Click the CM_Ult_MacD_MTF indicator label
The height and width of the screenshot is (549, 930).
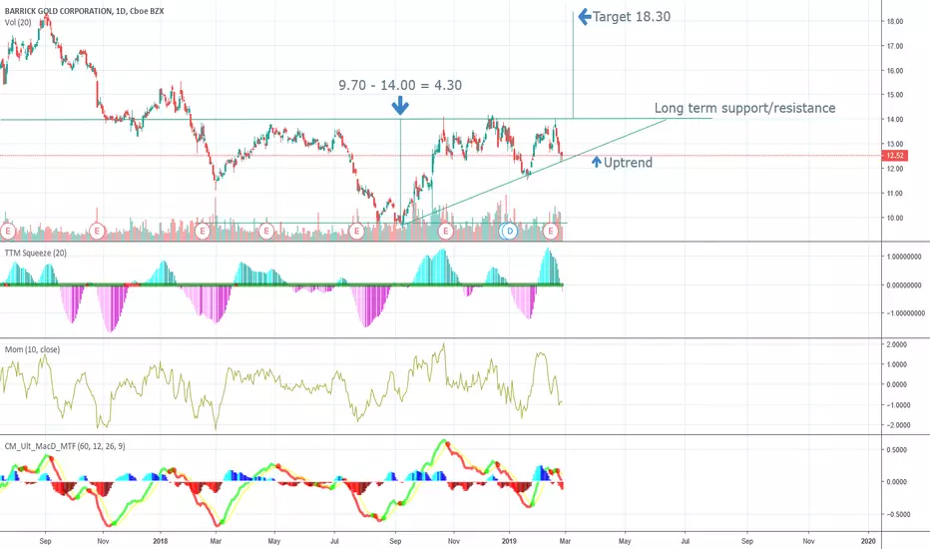(65, 446)
